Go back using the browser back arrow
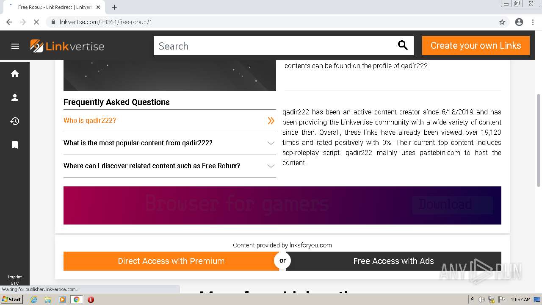The height and width of the screenshot is (305, 542). [x=9, y=22]
